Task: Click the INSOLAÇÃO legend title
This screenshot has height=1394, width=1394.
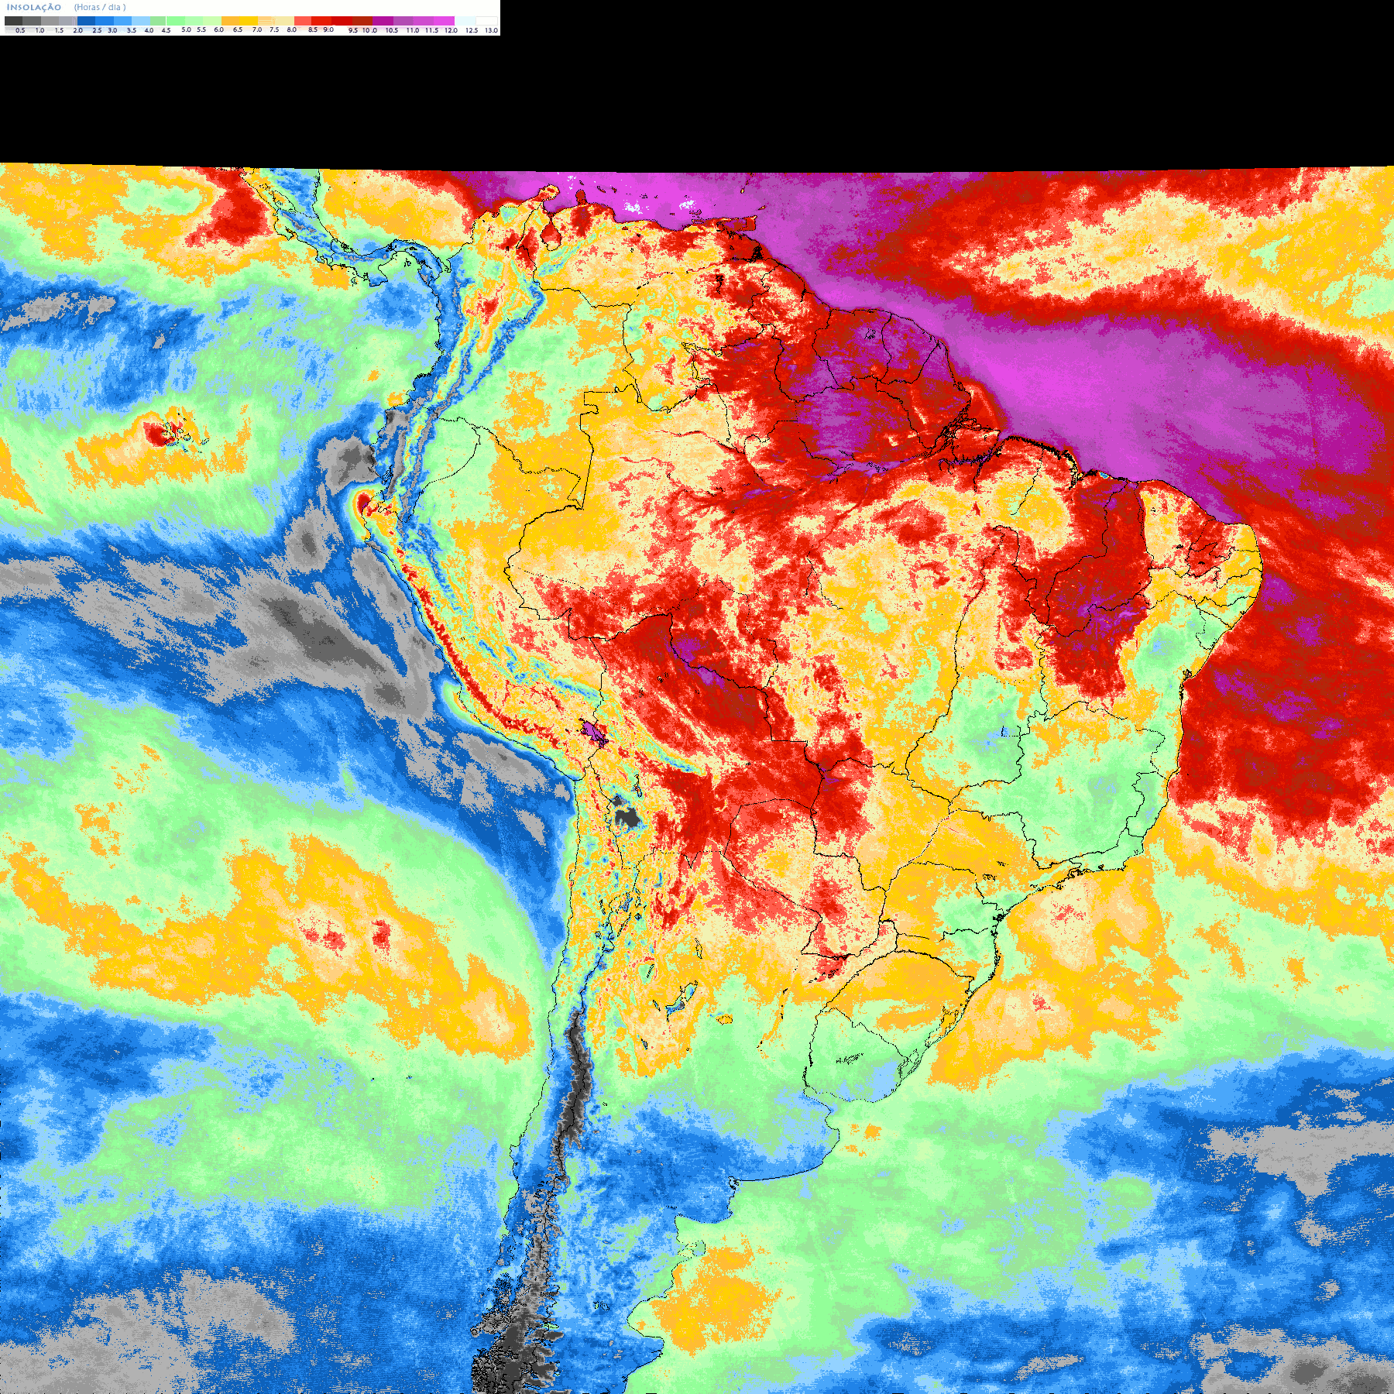Action: [33, 7]
